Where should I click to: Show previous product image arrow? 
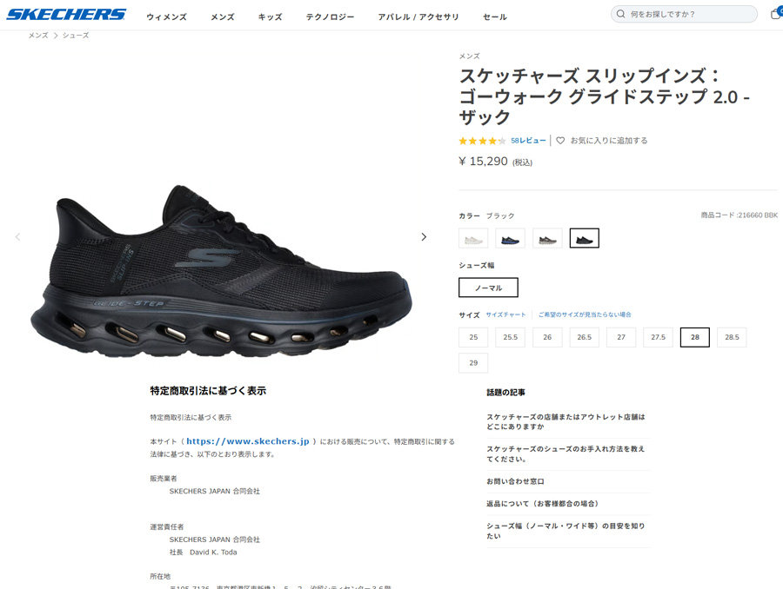click(x=18, y=237)
